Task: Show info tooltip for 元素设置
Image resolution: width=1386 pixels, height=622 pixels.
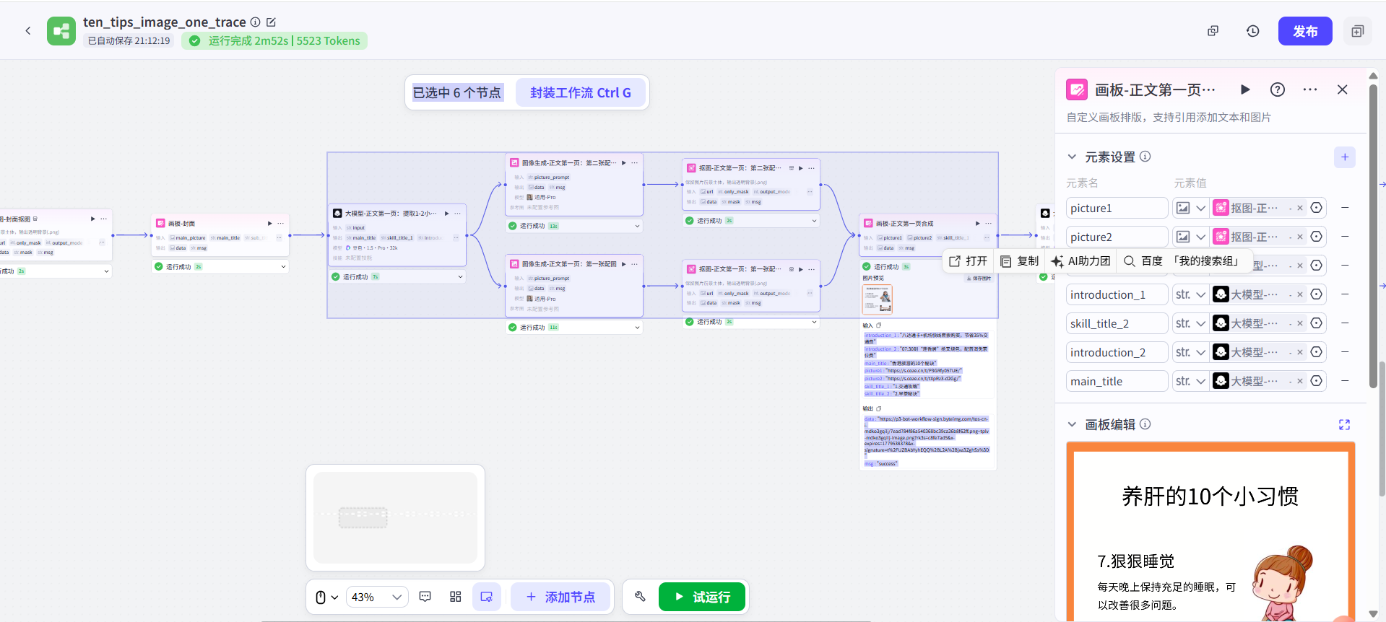Action: pos(1145,157)
